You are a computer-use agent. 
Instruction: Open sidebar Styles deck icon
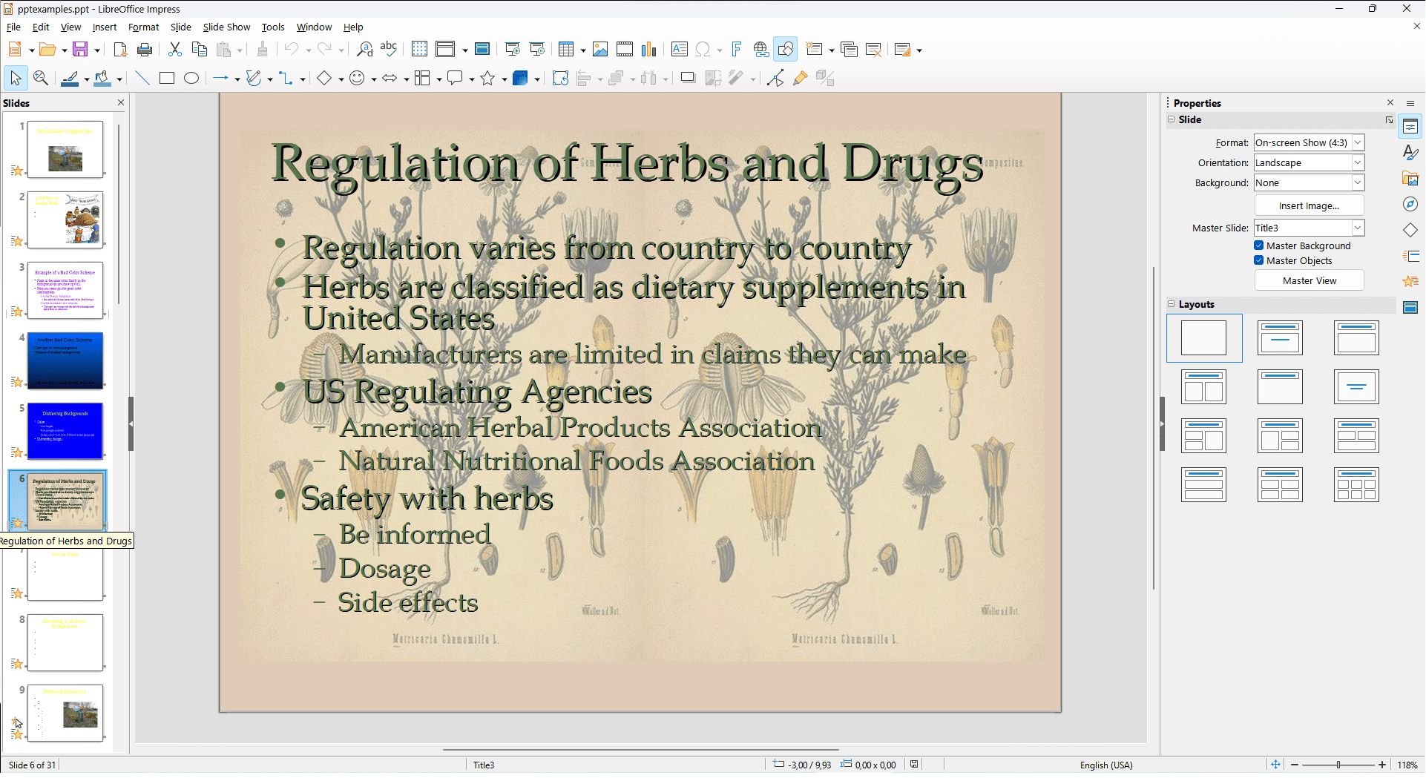(1410, 153)
